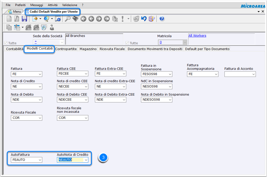Open window list arrow beside close X
Viewport: 267px width, 177px height.
[x=258, y=12]
